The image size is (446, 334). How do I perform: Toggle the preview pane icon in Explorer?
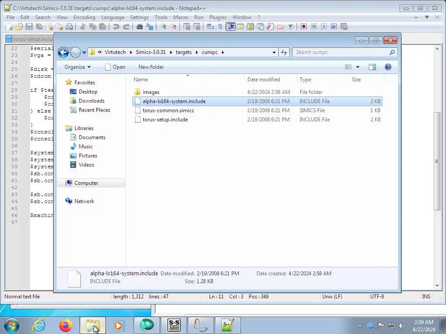[372, 67]
